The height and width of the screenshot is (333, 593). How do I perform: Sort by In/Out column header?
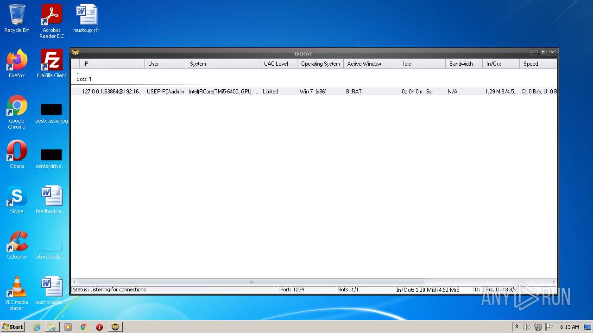501,64
